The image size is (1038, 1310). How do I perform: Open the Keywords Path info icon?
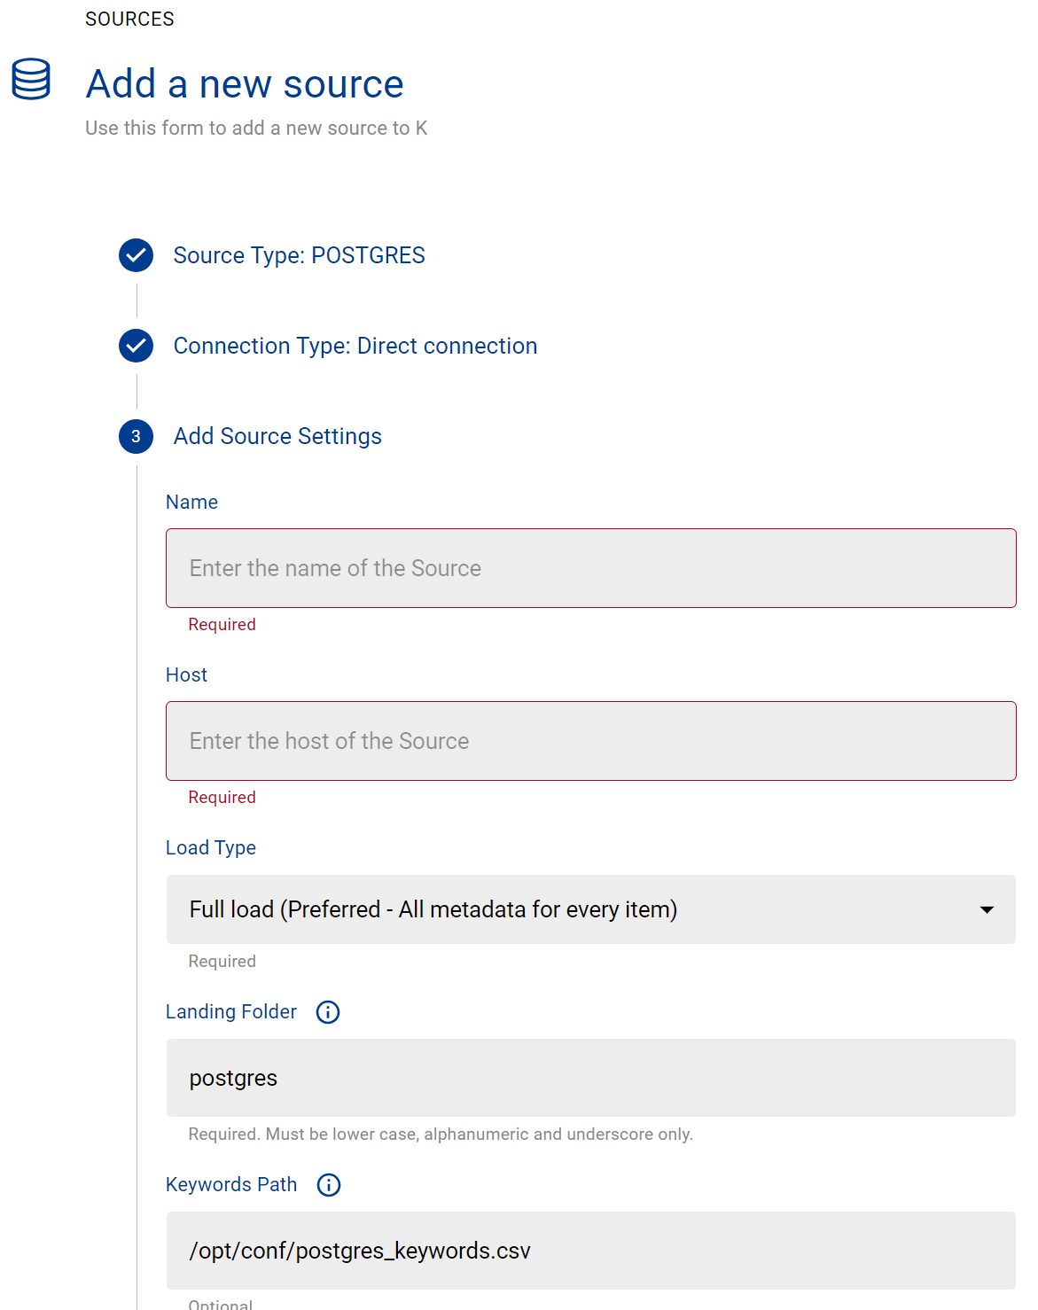click(x=329, y=1185)
